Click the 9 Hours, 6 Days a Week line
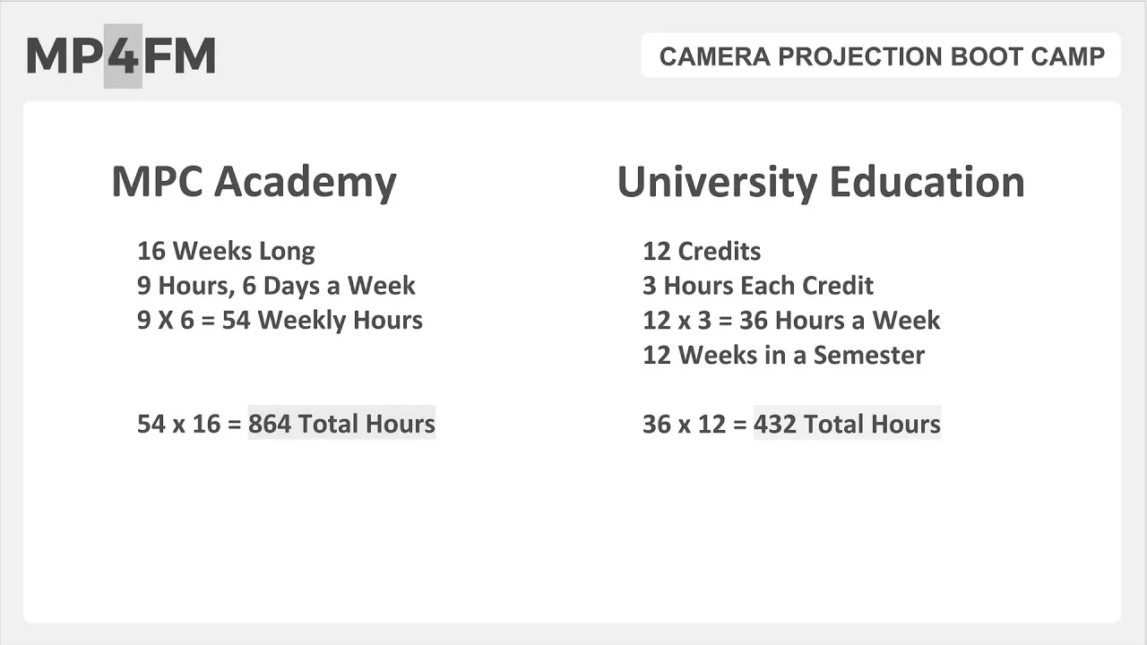Screen dimensions: 1147x645 pyautogui.click(x=276, y=286)
